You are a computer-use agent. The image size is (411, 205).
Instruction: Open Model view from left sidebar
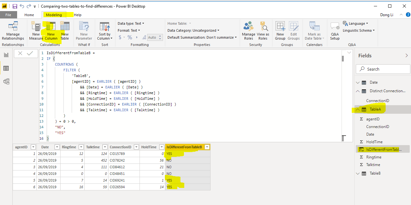(6, 81)
